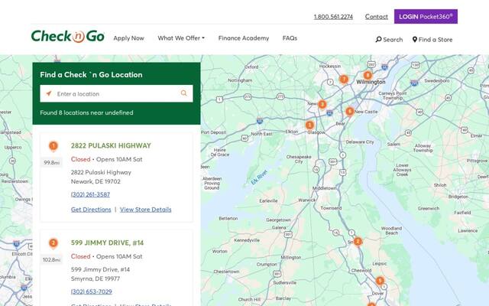Focus the Enter a location field
Image resolution: width=489 pixels, height=306 pixels.
tap(116, 93)
